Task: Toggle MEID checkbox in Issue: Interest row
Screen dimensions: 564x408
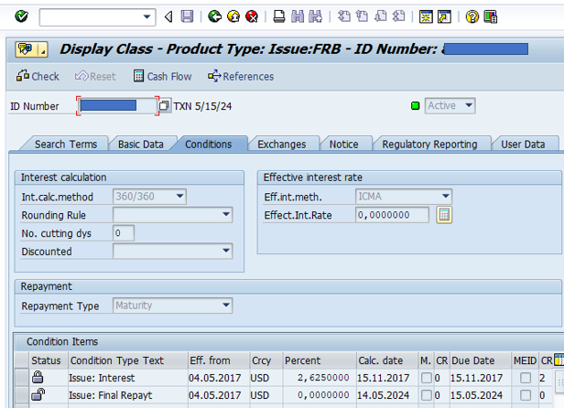Action: pyautogui.click(x=525, y=378)
